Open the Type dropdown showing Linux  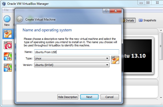(x=72, y=58)
